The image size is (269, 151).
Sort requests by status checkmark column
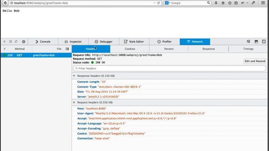click(x=5, y=49)
